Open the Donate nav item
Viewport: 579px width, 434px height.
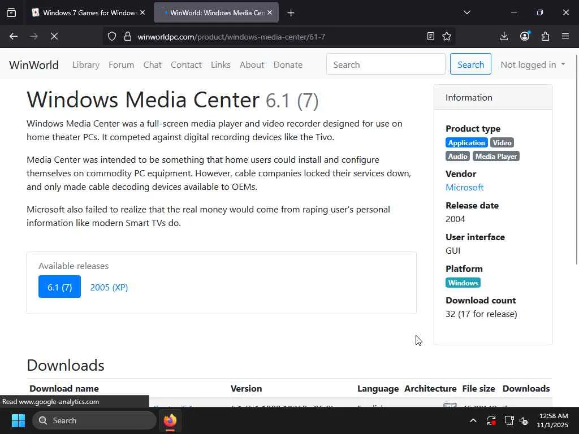click(288, 65)
